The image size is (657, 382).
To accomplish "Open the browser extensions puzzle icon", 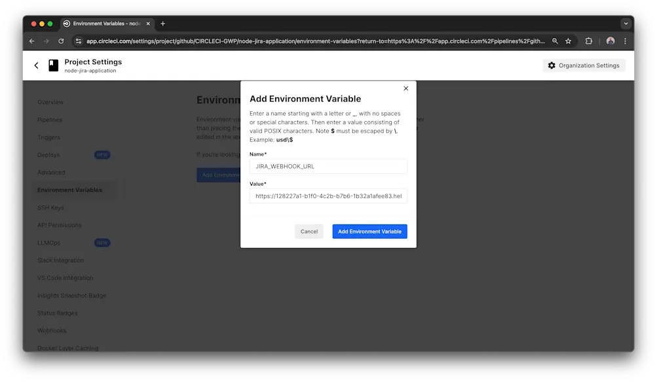I will (588, 41).
